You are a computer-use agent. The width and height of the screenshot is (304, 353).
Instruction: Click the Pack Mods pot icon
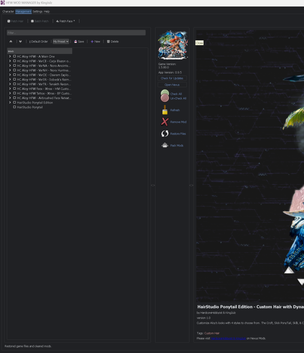click(165, 145)
